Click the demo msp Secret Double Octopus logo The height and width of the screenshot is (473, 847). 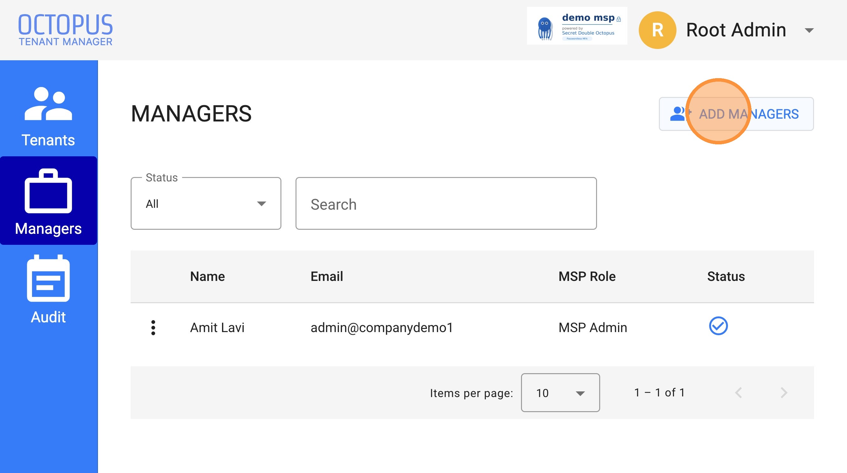coord(577,26)
